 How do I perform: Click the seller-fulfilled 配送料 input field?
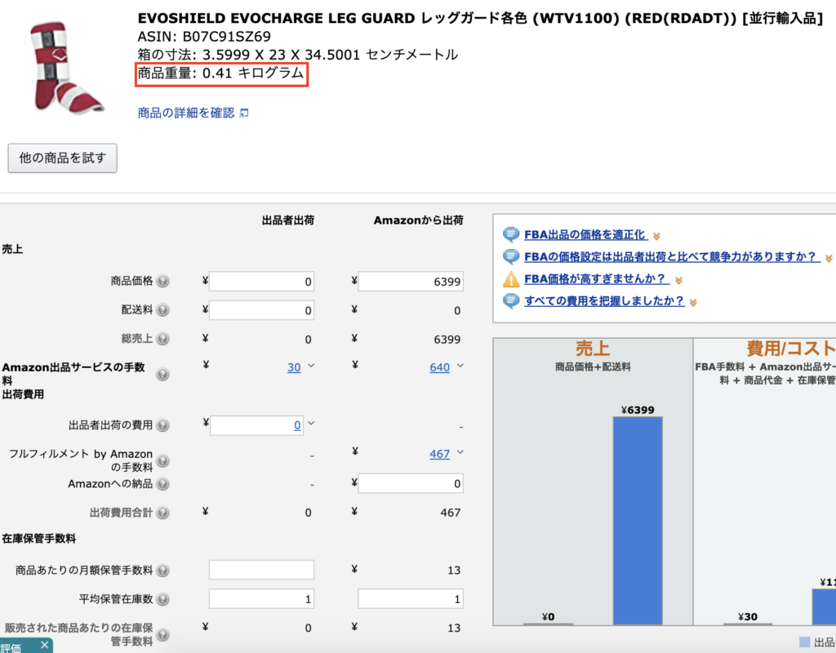click(x=261, y=310)
